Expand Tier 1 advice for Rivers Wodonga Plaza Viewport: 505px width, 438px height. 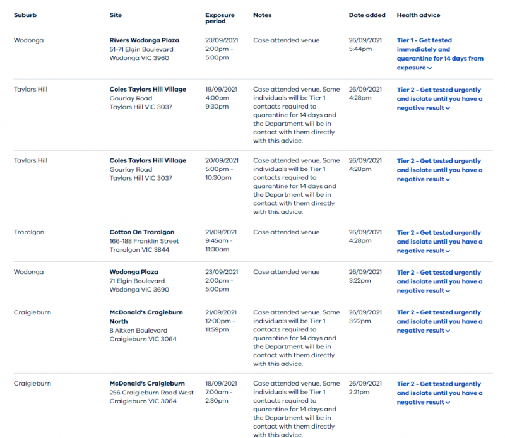(440, 54)
